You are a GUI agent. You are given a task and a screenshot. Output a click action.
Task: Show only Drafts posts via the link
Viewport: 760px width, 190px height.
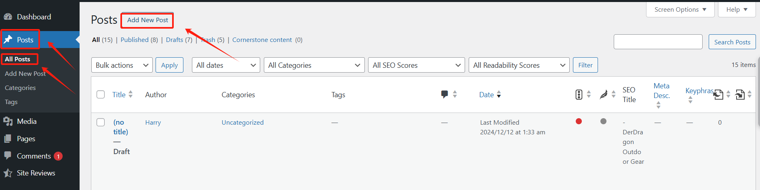click(175, 40)
